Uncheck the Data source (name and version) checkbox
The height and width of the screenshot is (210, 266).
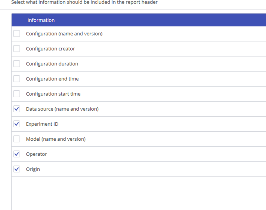point(16,109)
